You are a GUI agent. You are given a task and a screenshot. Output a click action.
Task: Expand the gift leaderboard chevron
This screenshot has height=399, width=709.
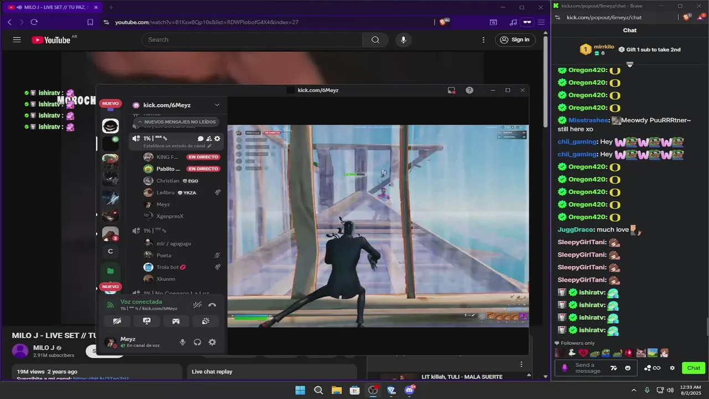630,65
